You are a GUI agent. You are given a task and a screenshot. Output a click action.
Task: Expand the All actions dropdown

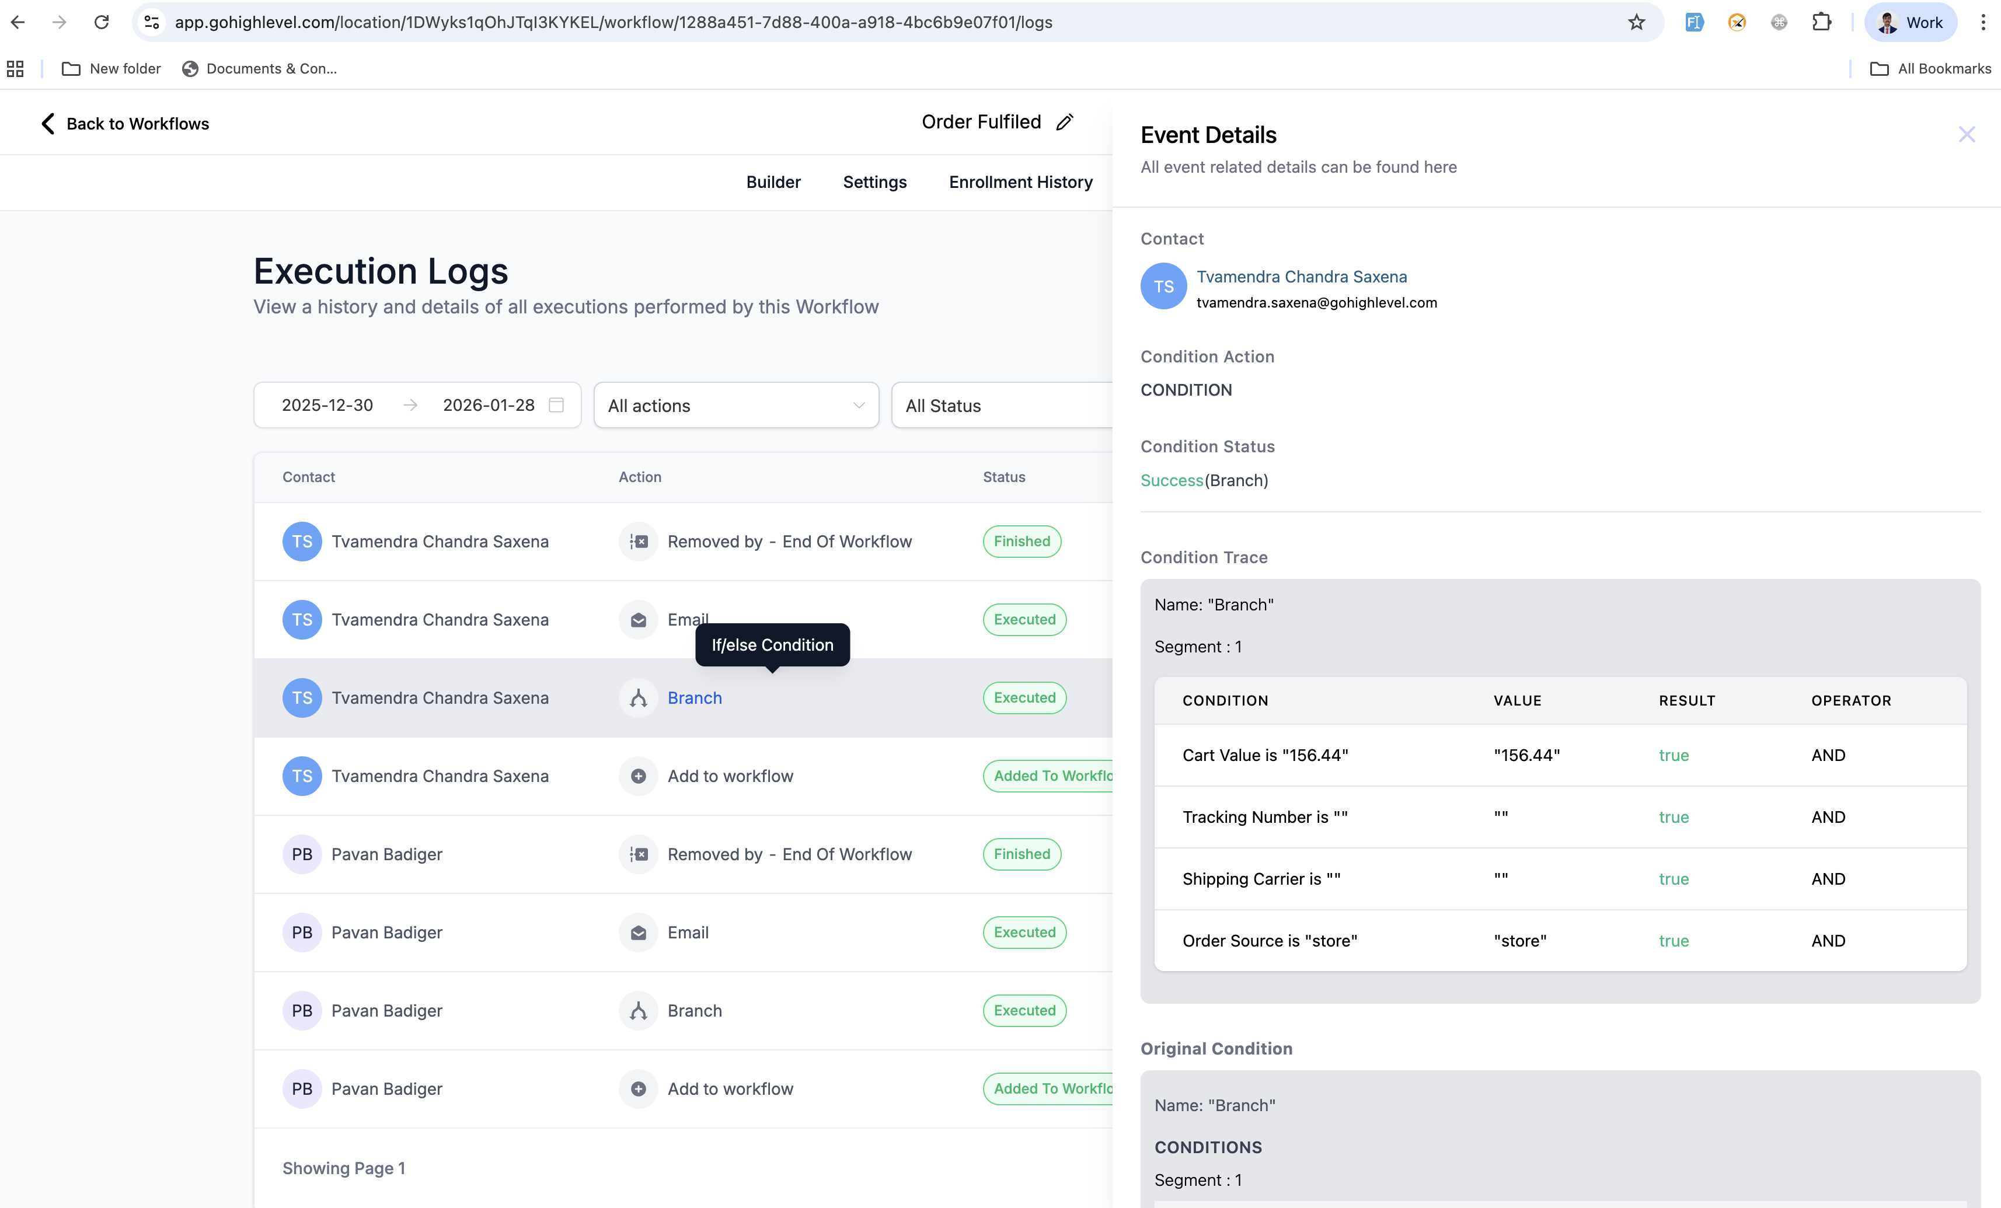(x=735, y=406)
